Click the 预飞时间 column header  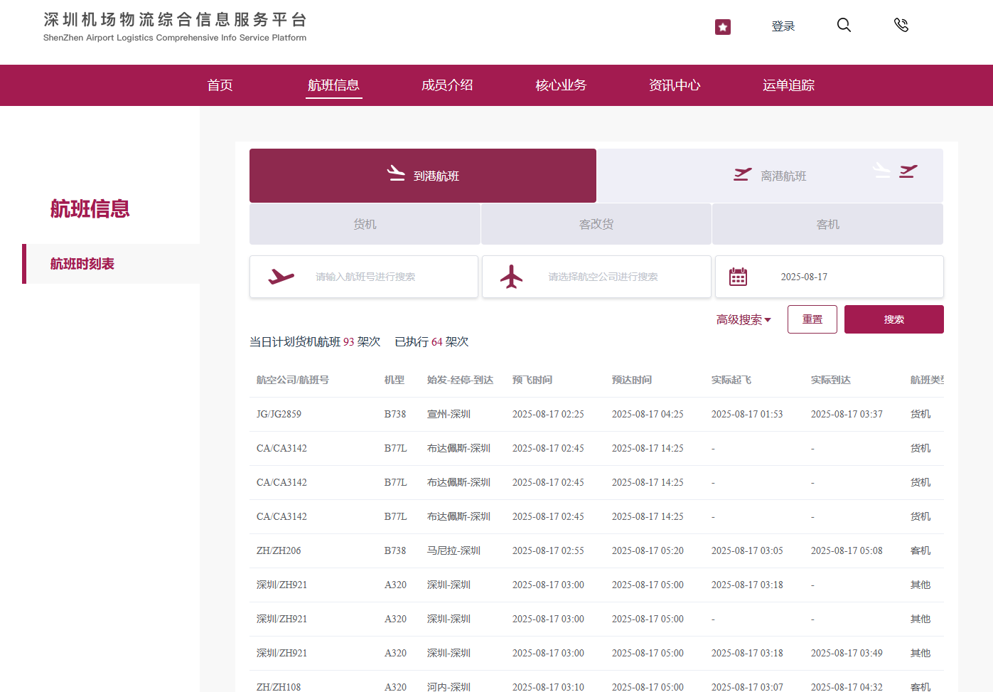tap(532, 380)
